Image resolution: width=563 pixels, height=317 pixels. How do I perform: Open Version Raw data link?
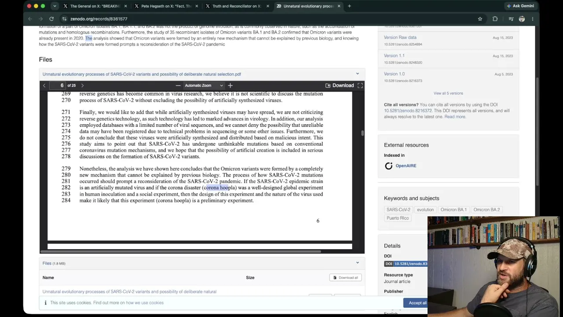point(400,37)
